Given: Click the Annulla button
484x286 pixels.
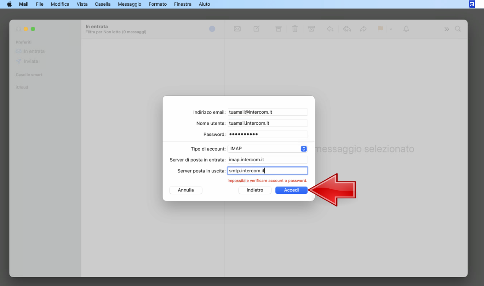Looking at the screenshot, I should click(x=186, y=190).
